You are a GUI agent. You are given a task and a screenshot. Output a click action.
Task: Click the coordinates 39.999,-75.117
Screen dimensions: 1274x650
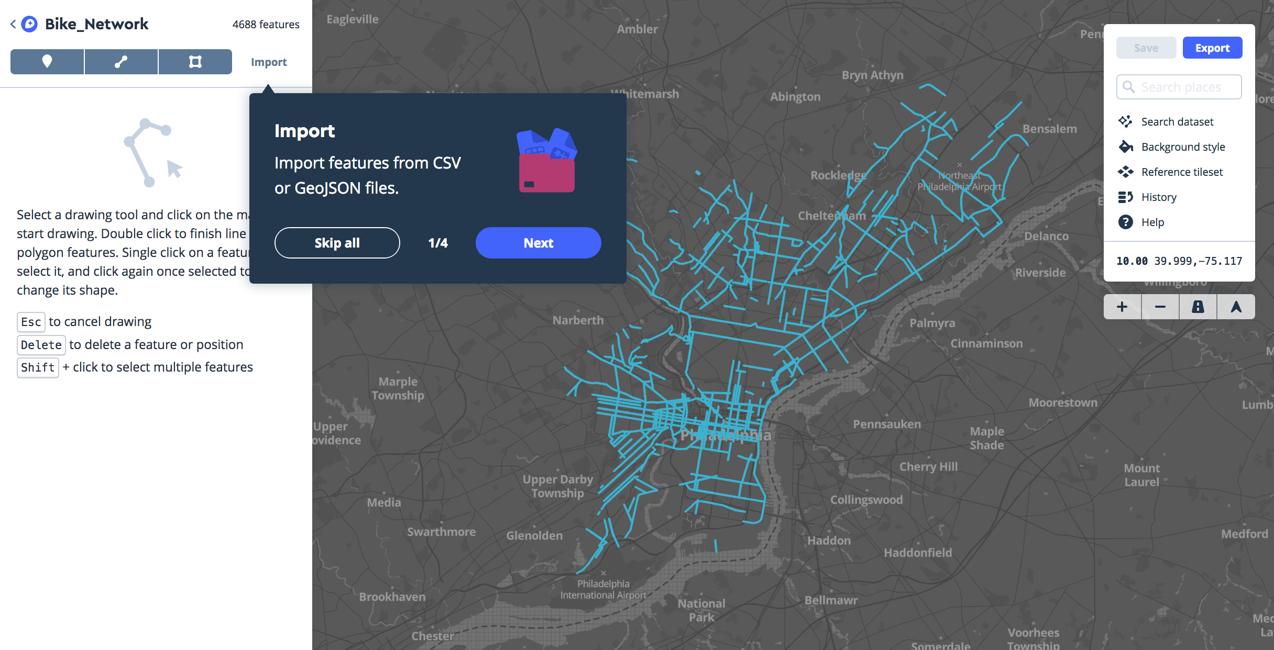coord(1198,261)
